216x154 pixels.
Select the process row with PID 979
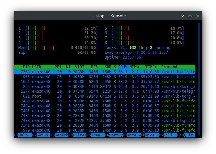[x=105, y=130]
